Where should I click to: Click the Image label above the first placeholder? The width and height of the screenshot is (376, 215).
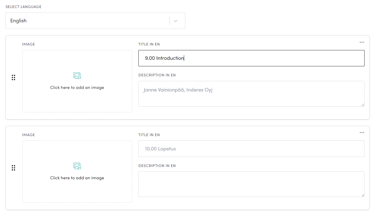pyautogui.click(x=28, y=44)
